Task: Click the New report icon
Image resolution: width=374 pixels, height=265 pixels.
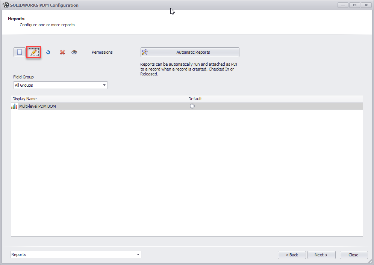Action: tap(19, 52)
